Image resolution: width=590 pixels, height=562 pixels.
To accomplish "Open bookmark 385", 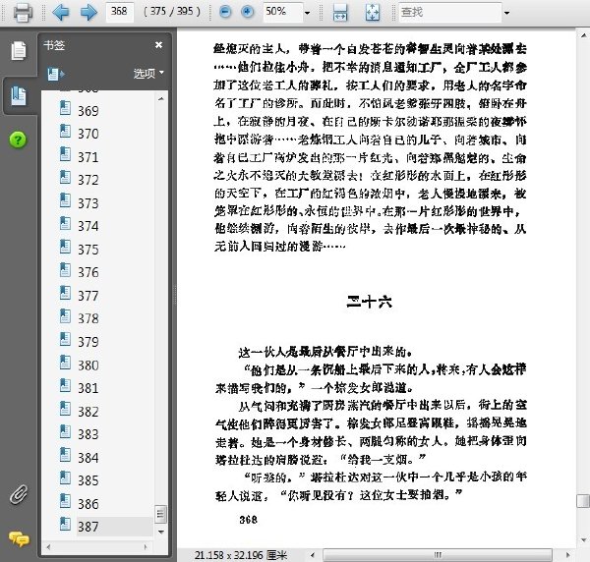I will coord(88,480).
